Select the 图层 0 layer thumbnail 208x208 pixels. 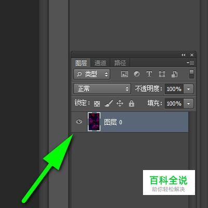click(94, 122)
